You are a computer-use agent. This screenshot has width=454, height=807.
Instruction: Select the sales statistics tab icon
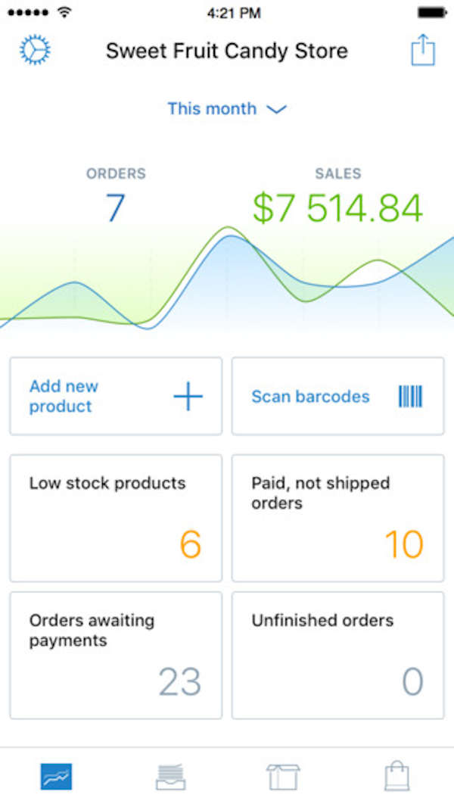(57, 774)
